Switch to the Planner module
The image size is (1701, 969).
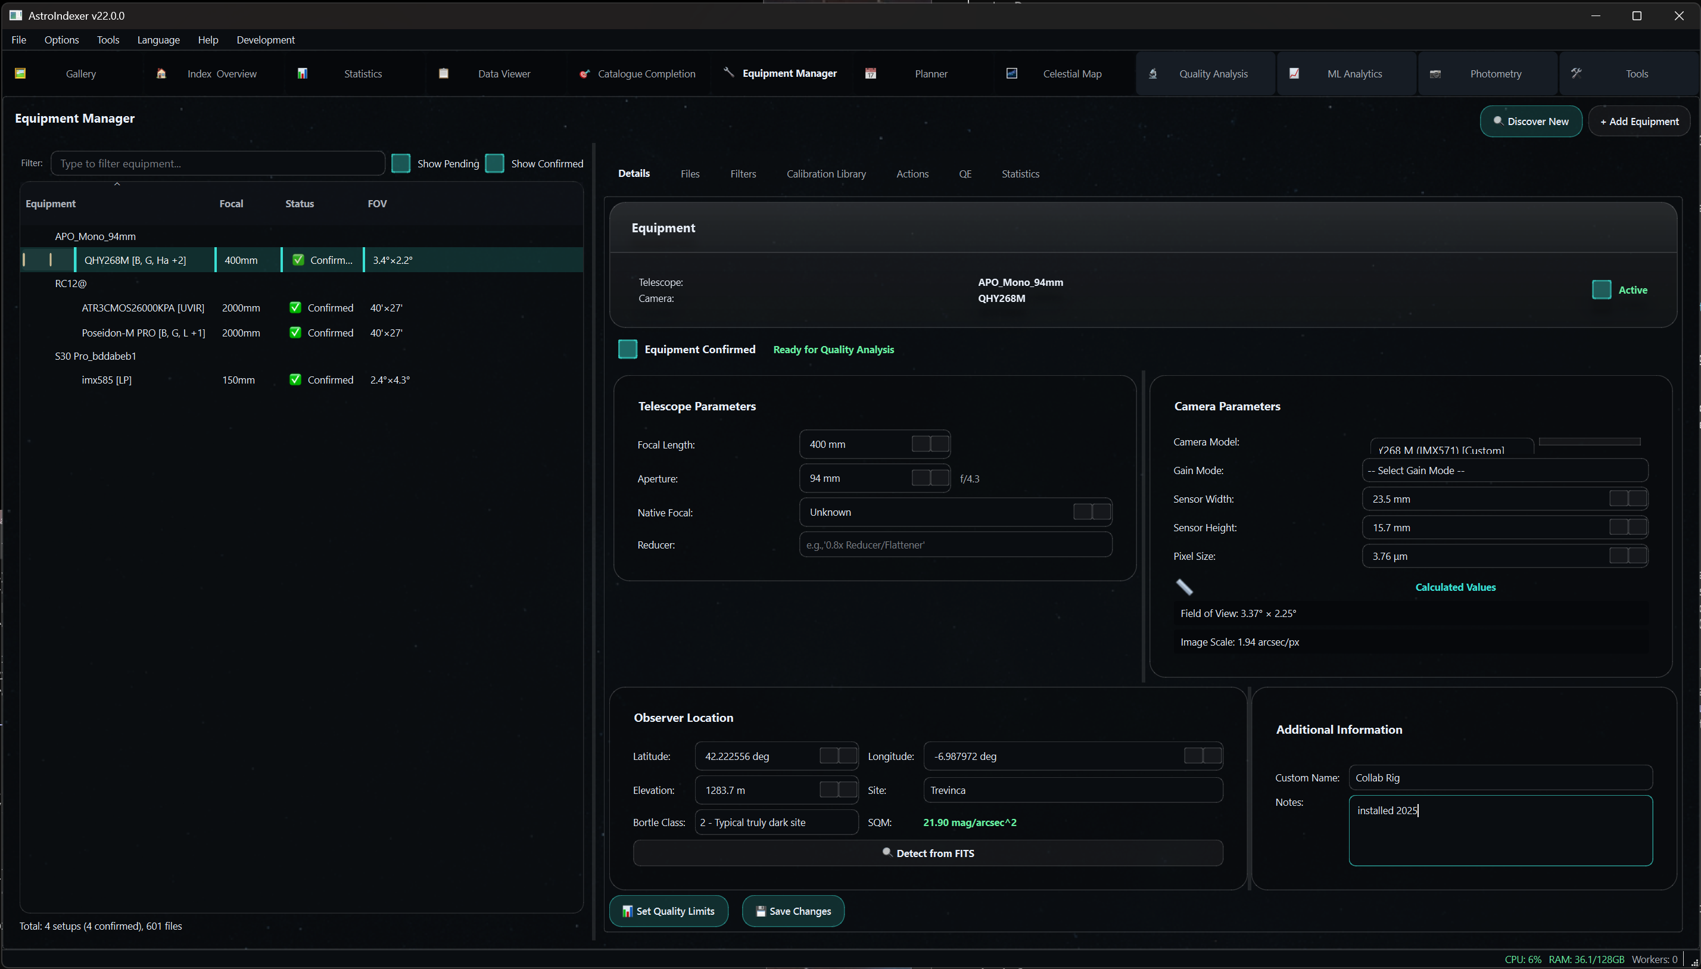[930, 73]
